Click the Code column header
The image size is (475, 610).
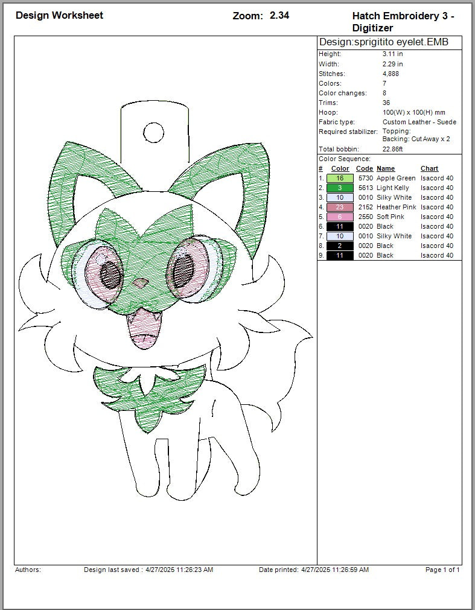point(365,168)
